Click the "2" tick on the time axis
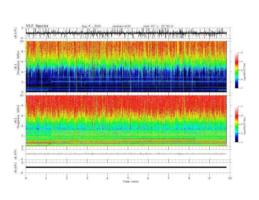 click(x=67, y=178)
